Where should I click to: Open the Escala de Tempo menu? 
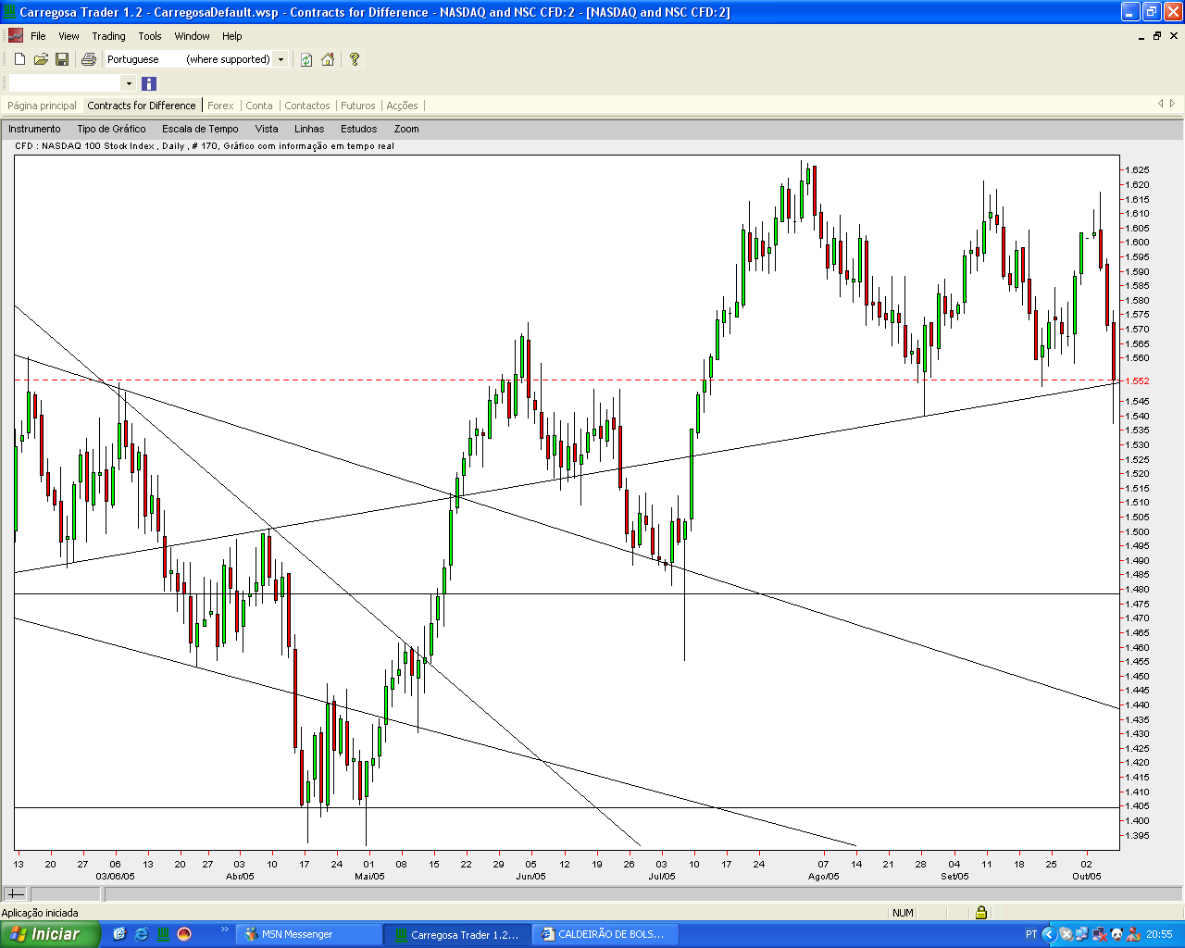click(200, 129)
